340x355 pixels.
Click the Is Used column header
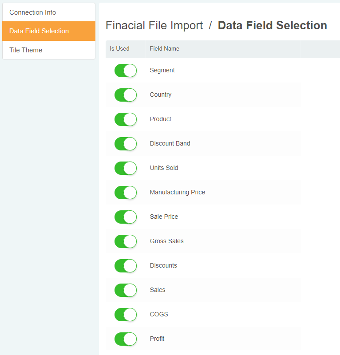[x=120, y=49]
